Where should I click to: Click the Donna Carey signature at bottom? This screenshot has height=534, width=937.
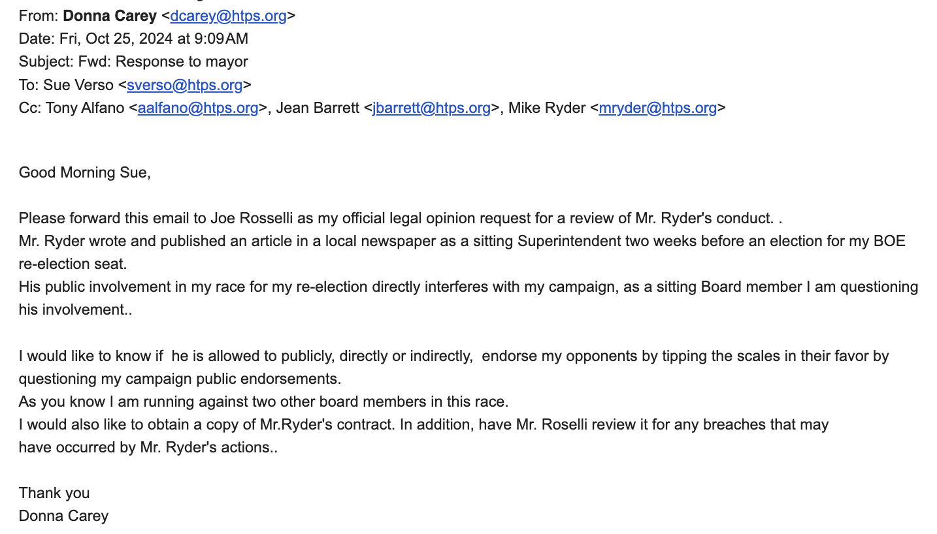(63, 516)
